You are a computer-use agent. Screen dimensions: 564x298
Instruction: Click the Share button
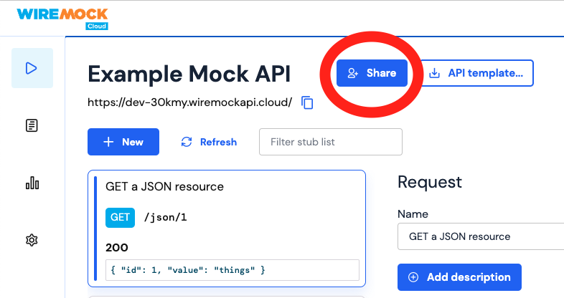pos(372,73)
